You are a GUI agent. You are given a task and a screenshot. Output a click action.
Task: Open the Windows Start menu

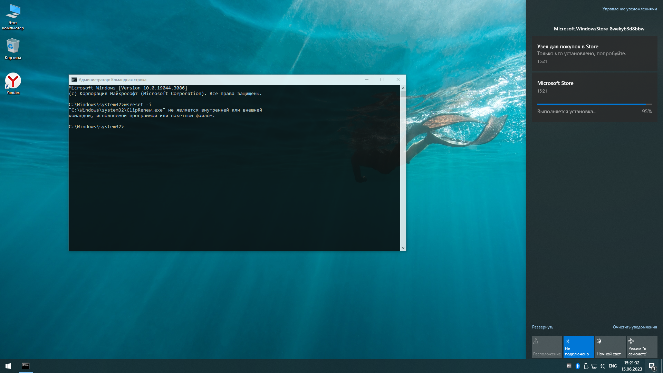click(8, 366)
